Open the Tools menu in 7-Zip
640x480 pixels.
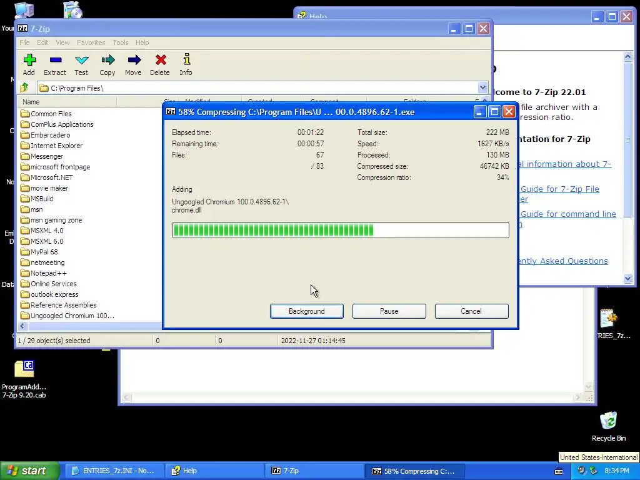121,42
